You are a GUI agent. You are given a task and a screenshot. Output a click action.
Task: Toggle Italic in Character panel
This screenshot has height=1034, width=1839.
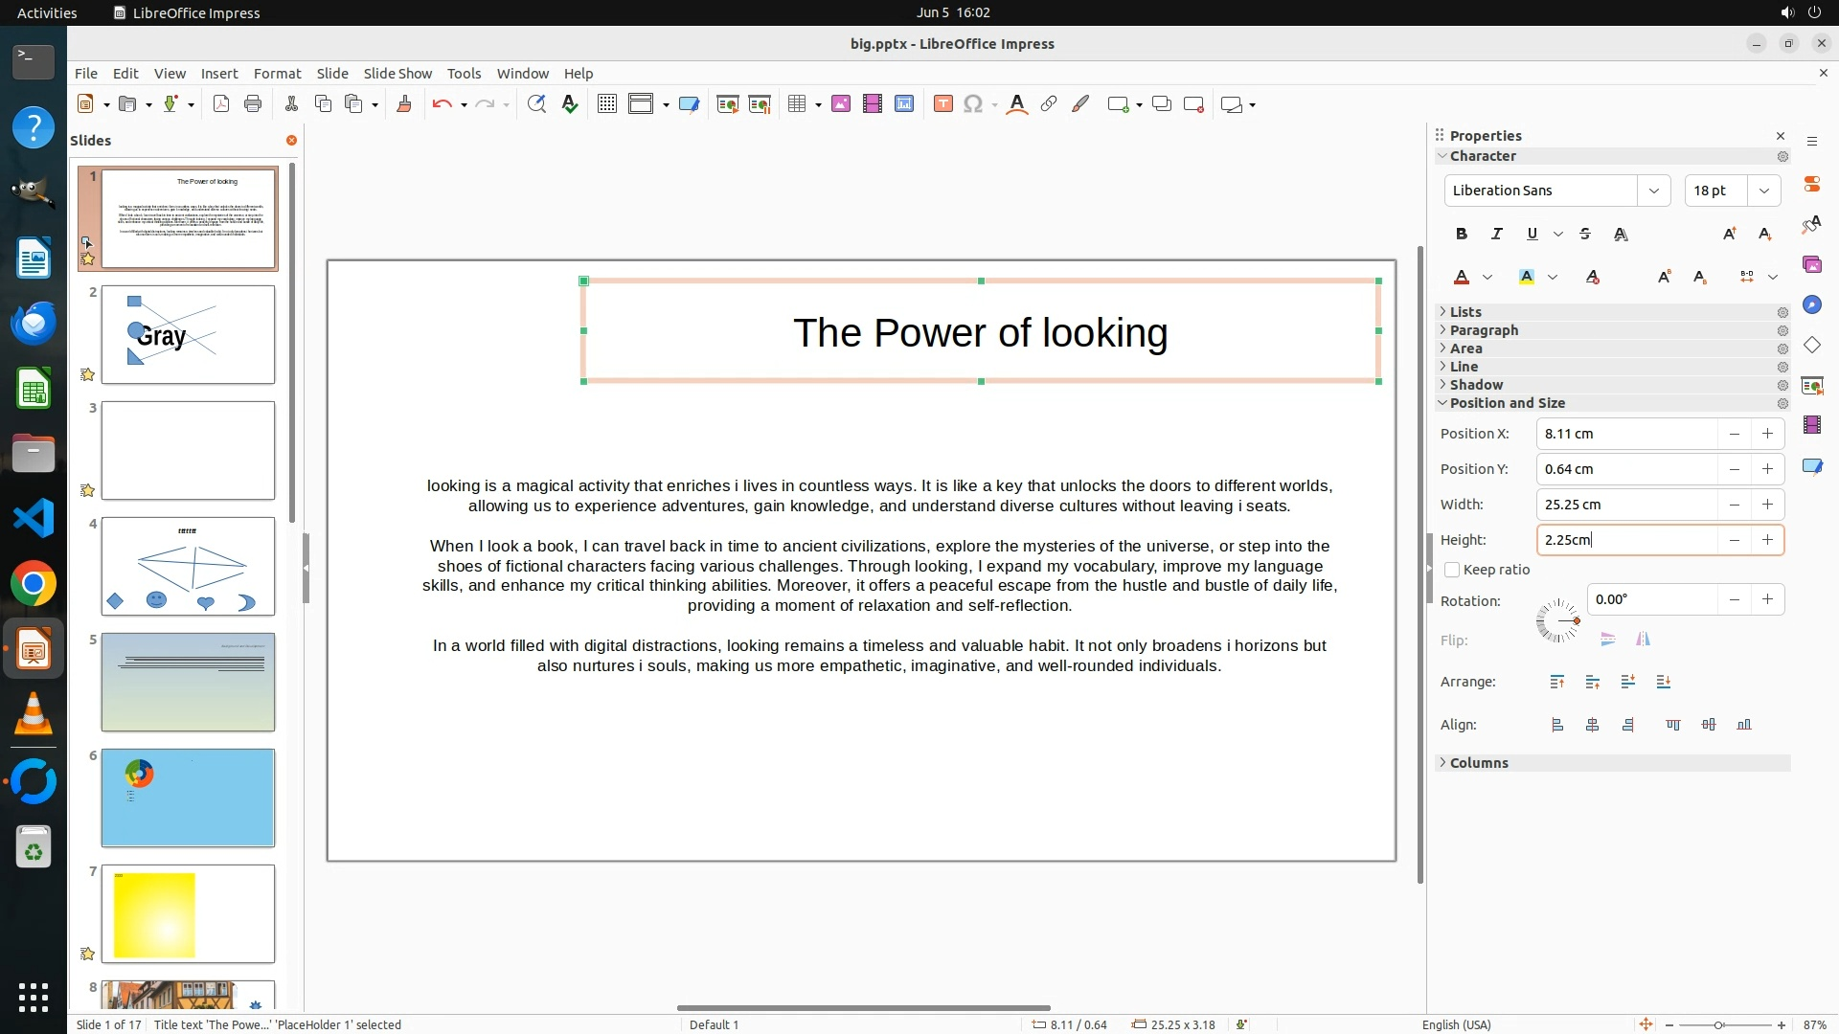1496,234
